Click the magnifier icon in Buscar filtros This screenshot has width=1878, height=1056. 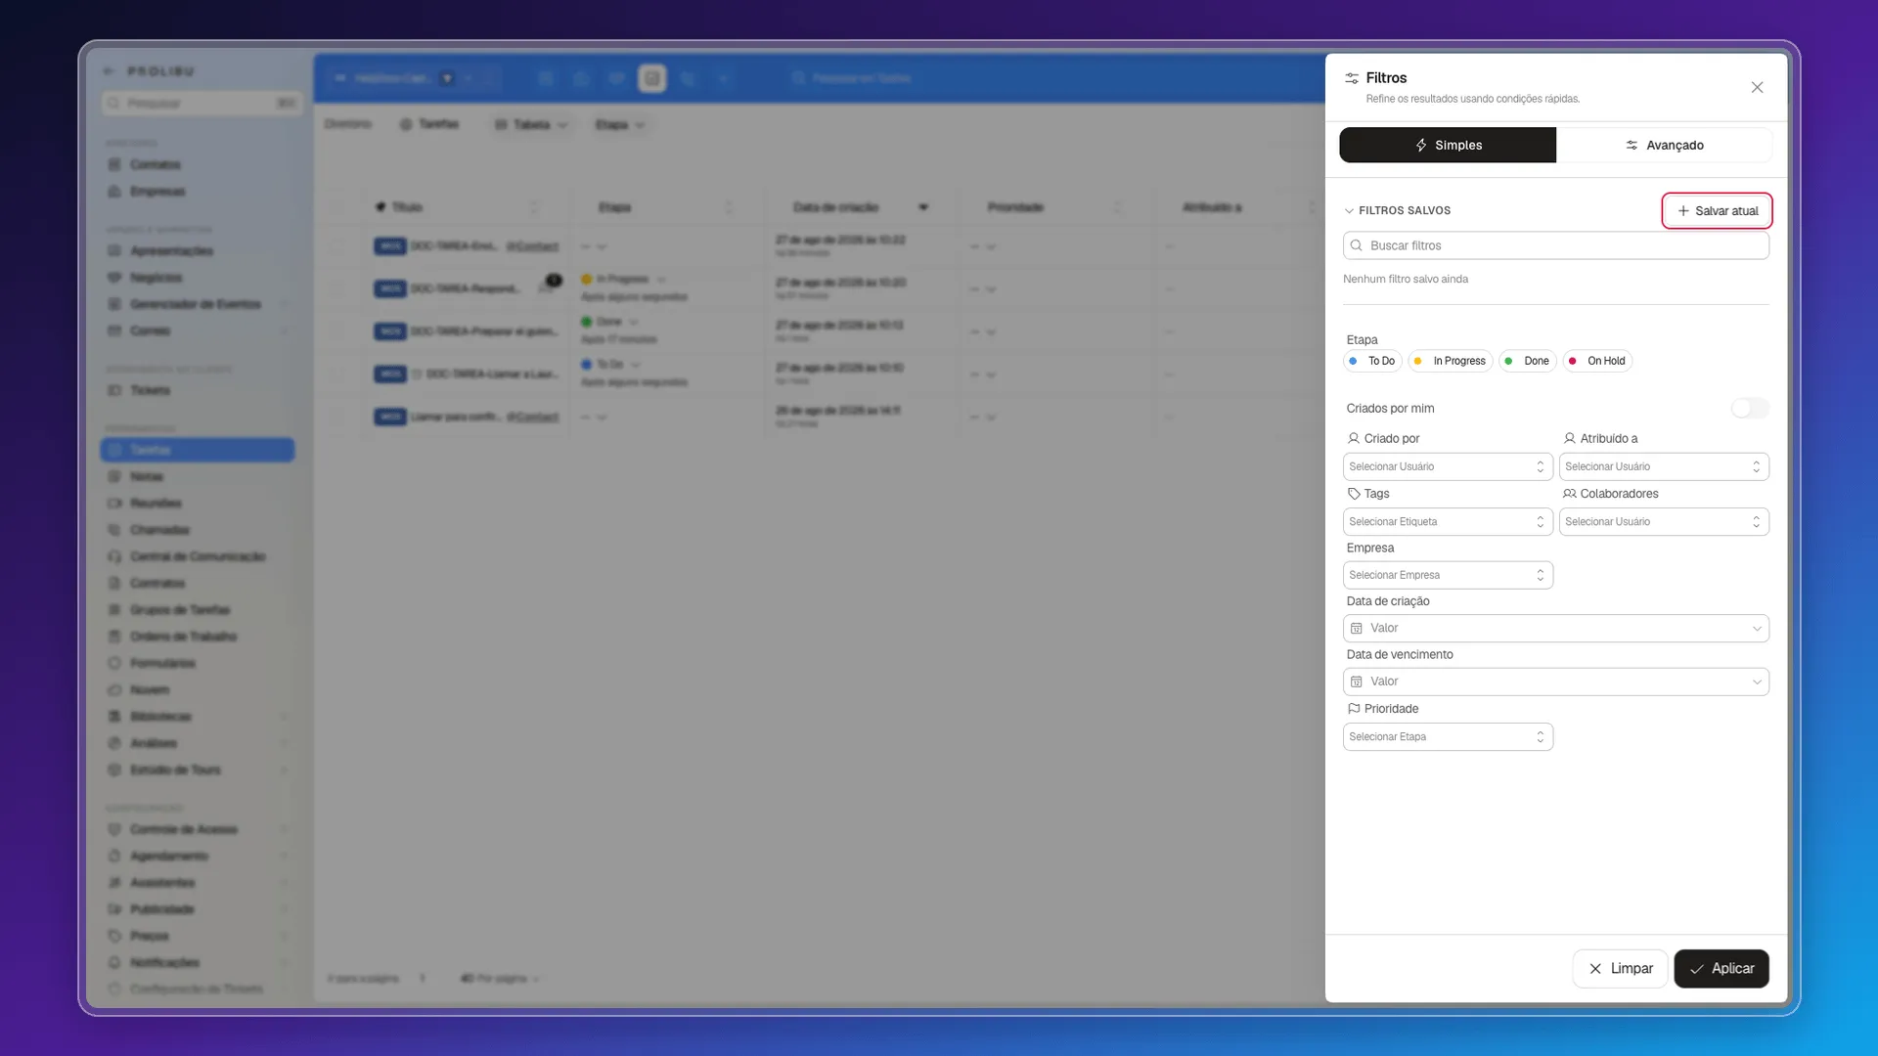[x=1357, y=245]
